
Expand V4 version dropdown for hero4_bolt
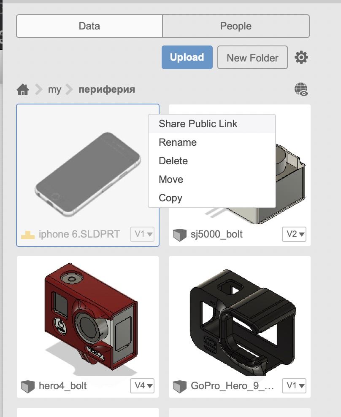(x=142, y=385)
